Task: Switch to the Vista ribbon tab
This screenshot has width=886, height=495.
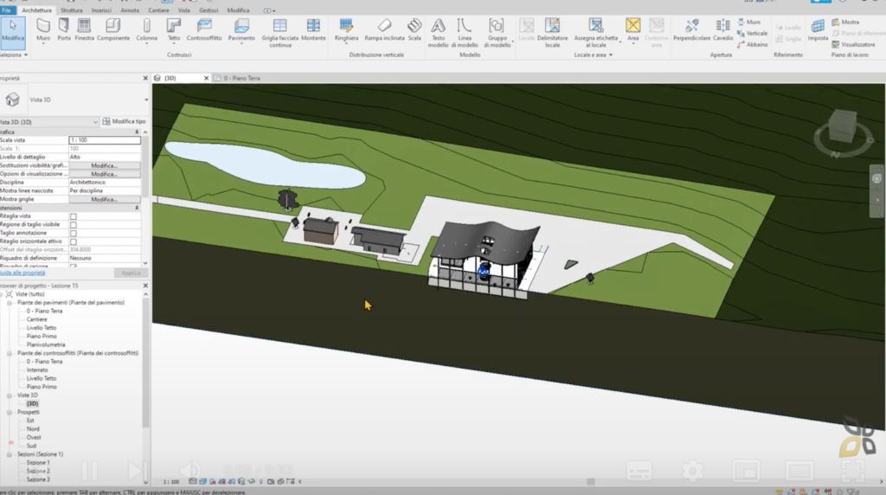Action: click(183, 10)
